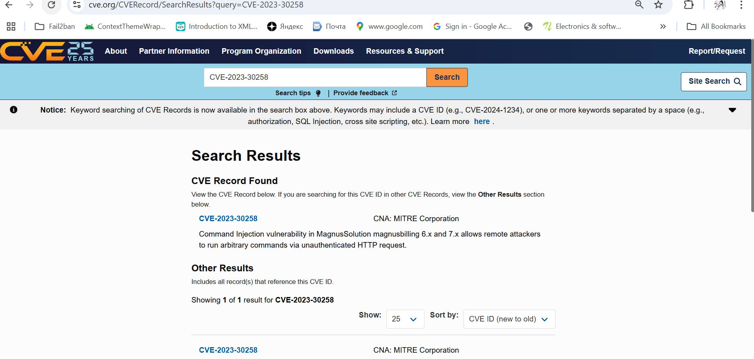Open Sort by CVE ID dropdown

pos(509,319)
